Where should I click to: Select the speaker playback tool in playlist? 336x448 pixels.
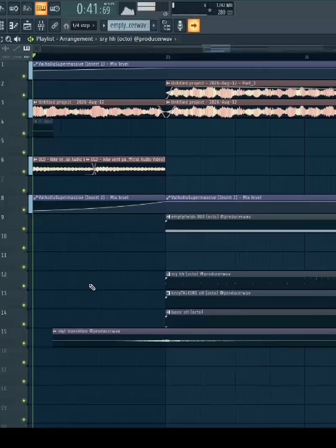click(17, 39)
